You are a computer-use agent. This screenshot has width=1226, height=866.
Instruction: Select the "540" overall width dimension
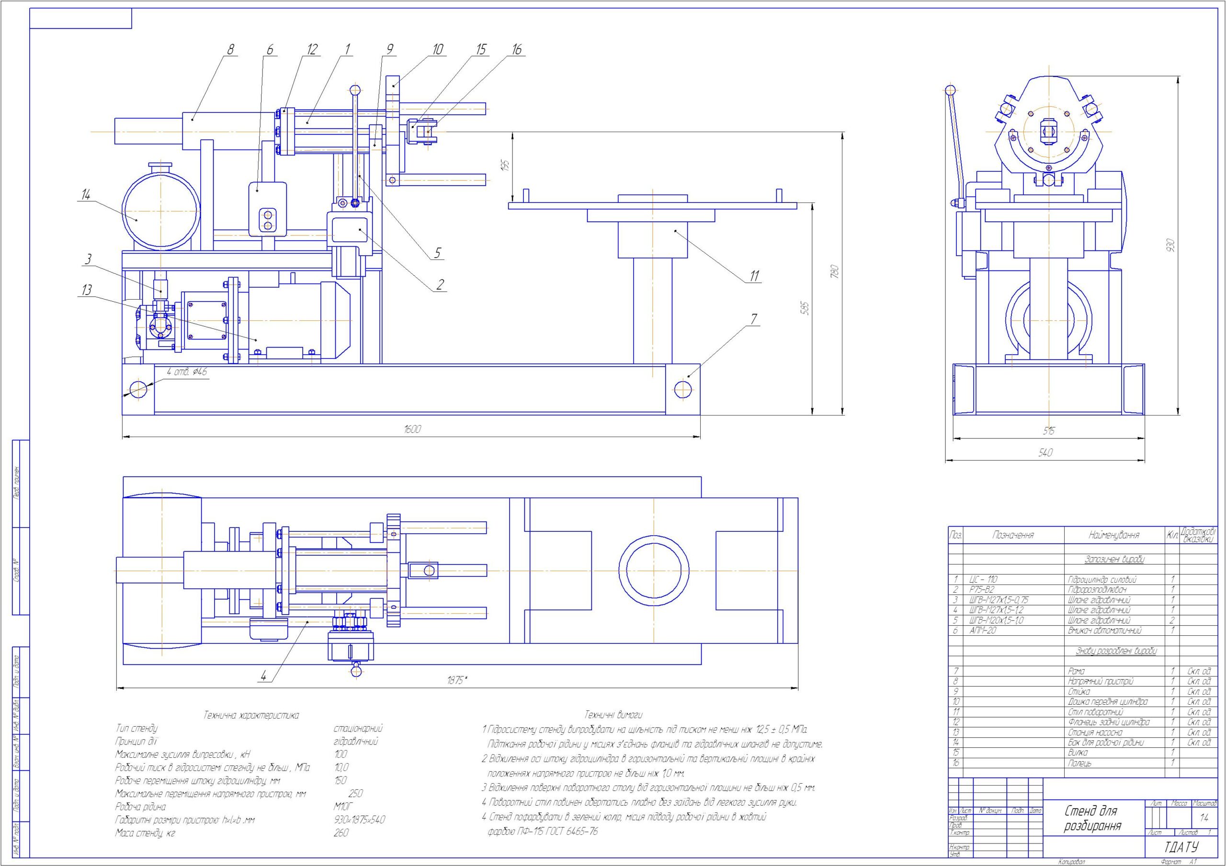[1045, 453]
